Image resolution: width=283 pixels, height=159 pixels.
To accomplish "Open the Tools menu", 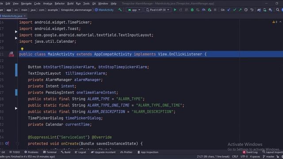I will click(86, 4).
